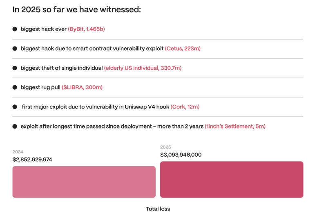Image resolution: width=315 pixels, height=224 pixels.
Task: Click the bullet beside 'exploit after longest time passed'
Action: point(15,126)
